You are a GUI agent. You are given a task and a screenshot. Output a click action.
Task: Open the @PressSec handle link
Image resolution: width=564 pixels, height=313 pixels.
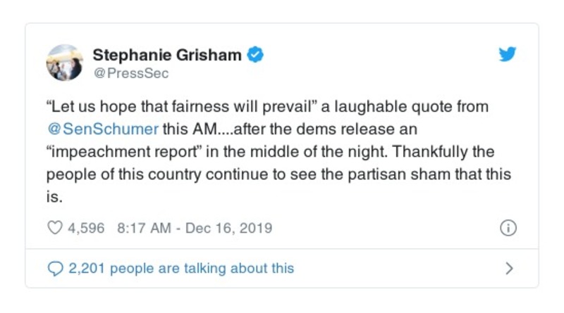point(131,72)
